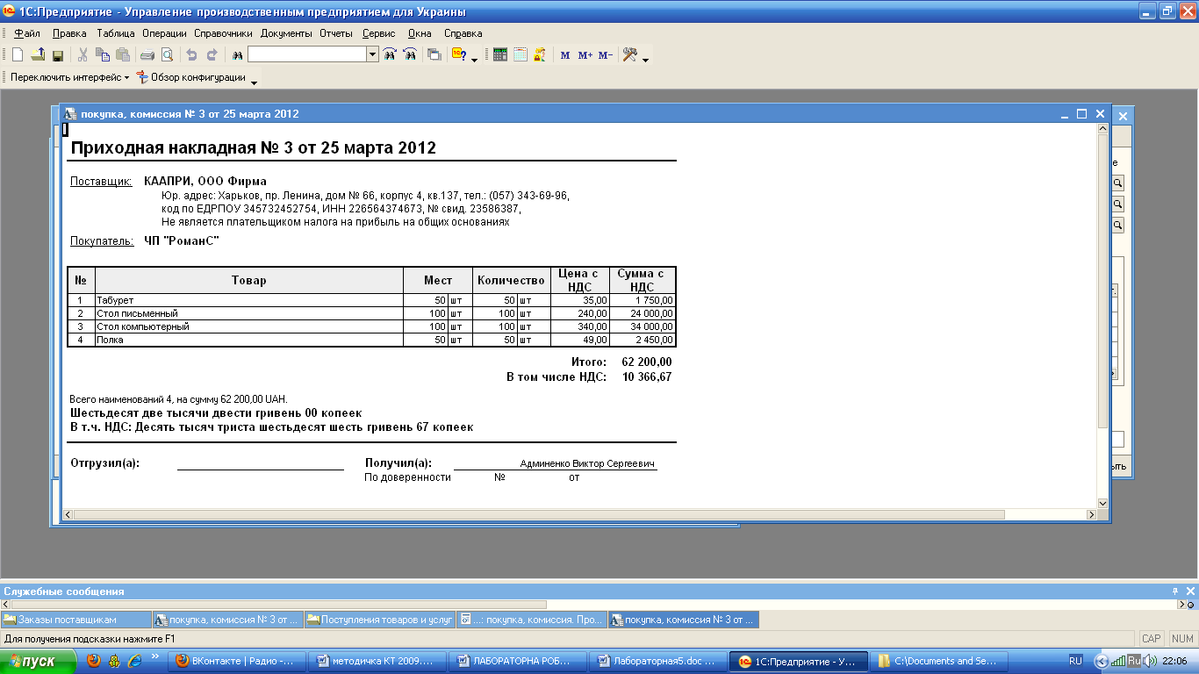This screenshot has height=674, width=1199.
Task: Click the Cut scissors icon
Action: (83, 54)
